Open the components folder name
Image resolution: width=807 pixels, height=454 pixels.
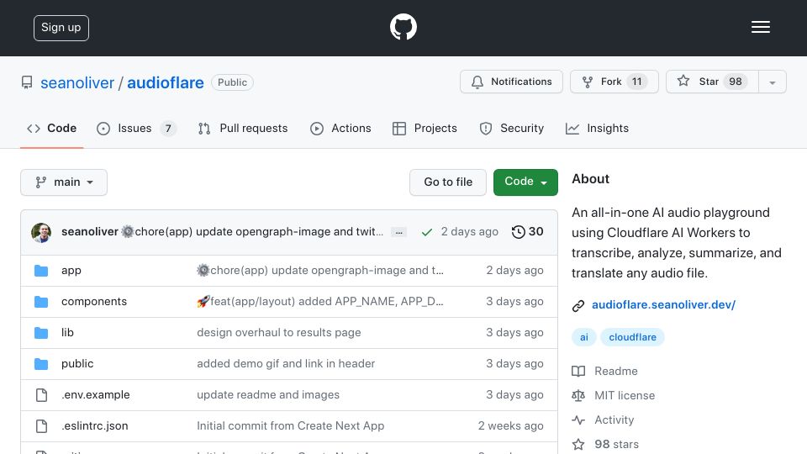click(93, 302)
